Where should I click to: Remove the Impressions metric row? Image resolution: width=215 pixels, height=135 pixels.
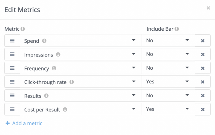click(x=203, y=54)
